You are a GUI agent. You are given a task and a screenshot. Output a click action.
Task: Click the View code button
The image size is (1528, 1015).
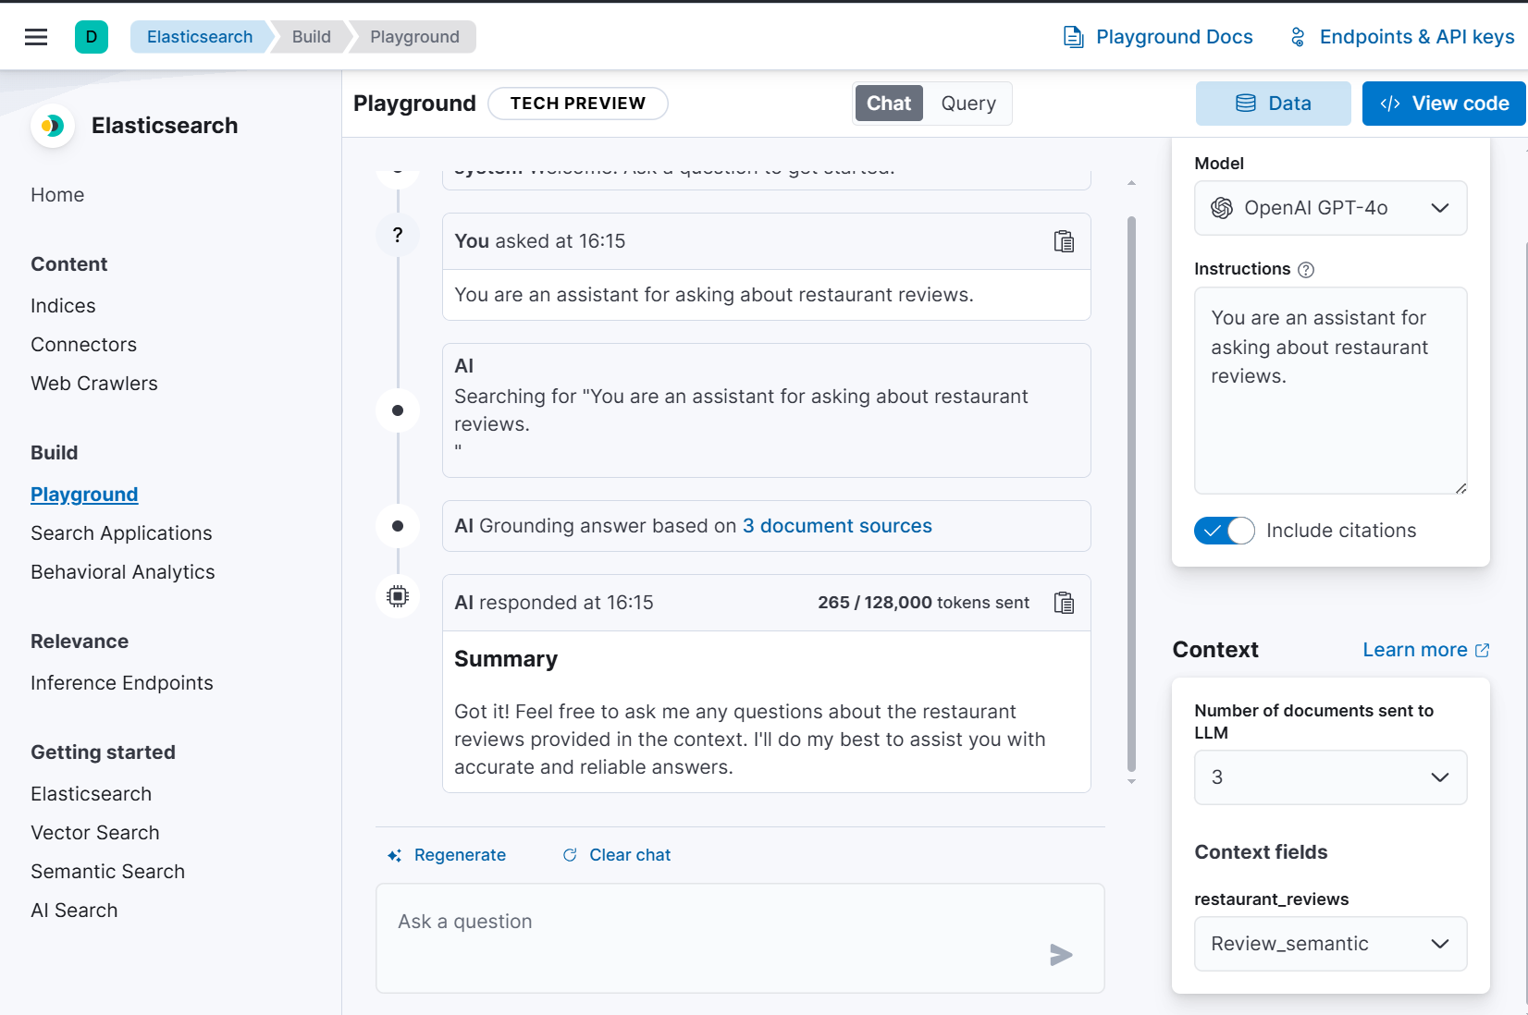[1444, 104]
